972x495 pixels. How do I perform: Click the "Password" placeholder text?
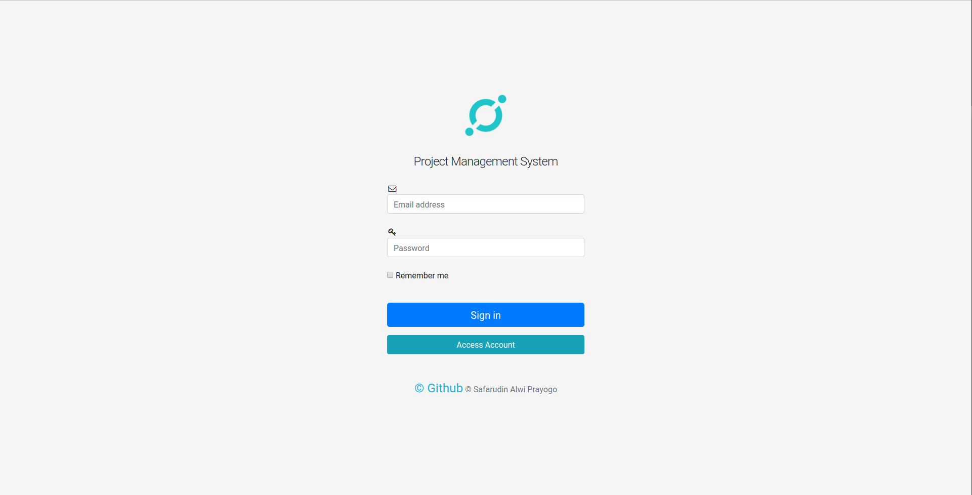[x=411, y=248]
